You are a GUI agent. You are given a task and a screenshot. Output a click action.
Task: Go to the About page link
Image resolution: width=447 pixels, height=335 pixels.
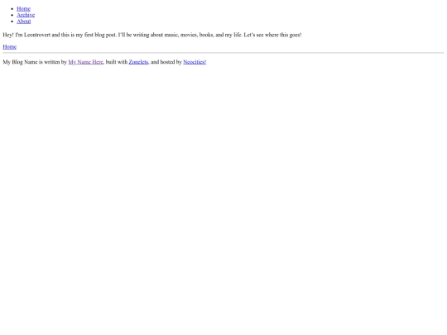24,22
